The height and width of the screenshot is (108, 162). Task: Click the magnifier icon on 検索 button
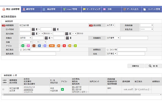coord(150,66)
